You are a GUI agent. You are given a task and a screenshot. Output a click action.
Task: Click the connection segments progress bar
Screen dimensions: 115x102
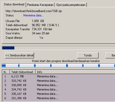(x=58, y=66)
